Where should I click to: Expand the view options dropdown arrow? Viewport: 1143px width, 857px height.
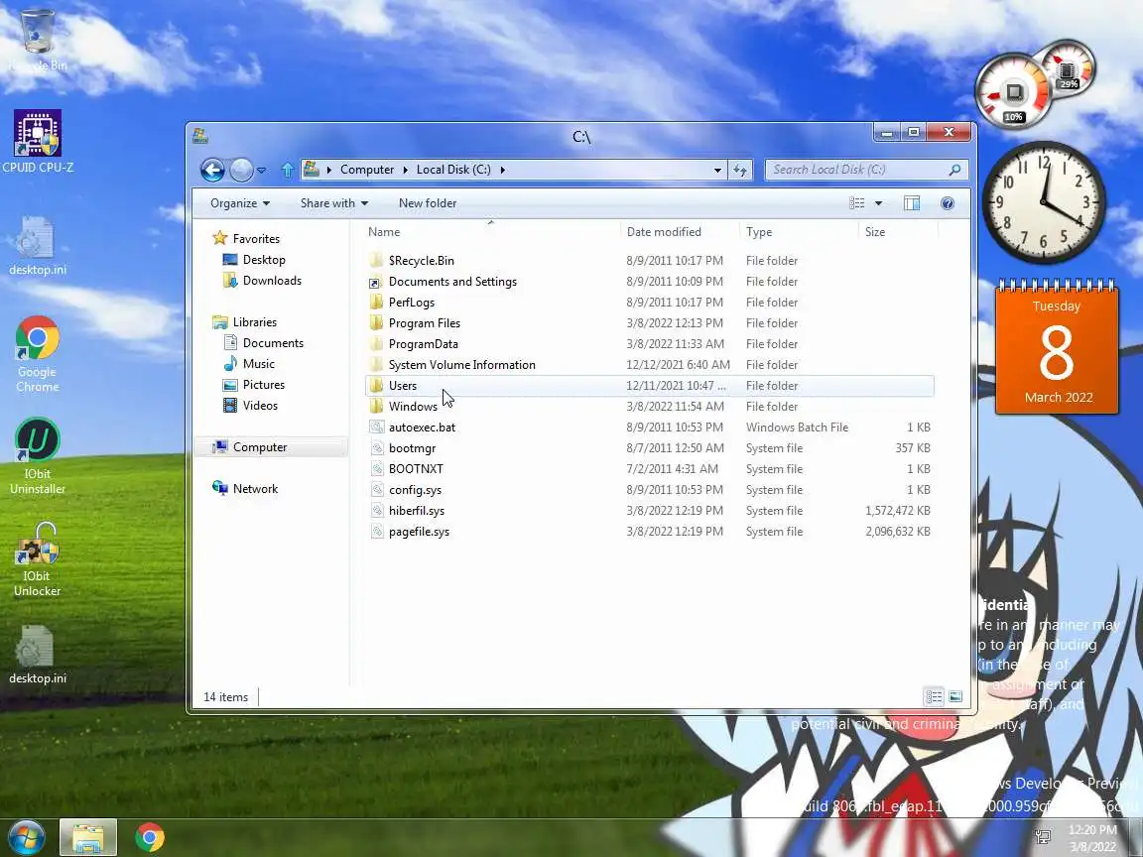pos(878,203)
